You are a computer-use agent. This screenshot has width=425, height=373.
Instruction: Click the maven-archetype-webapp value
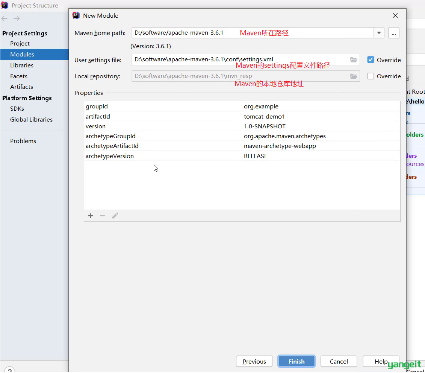[x=321, y=146]
